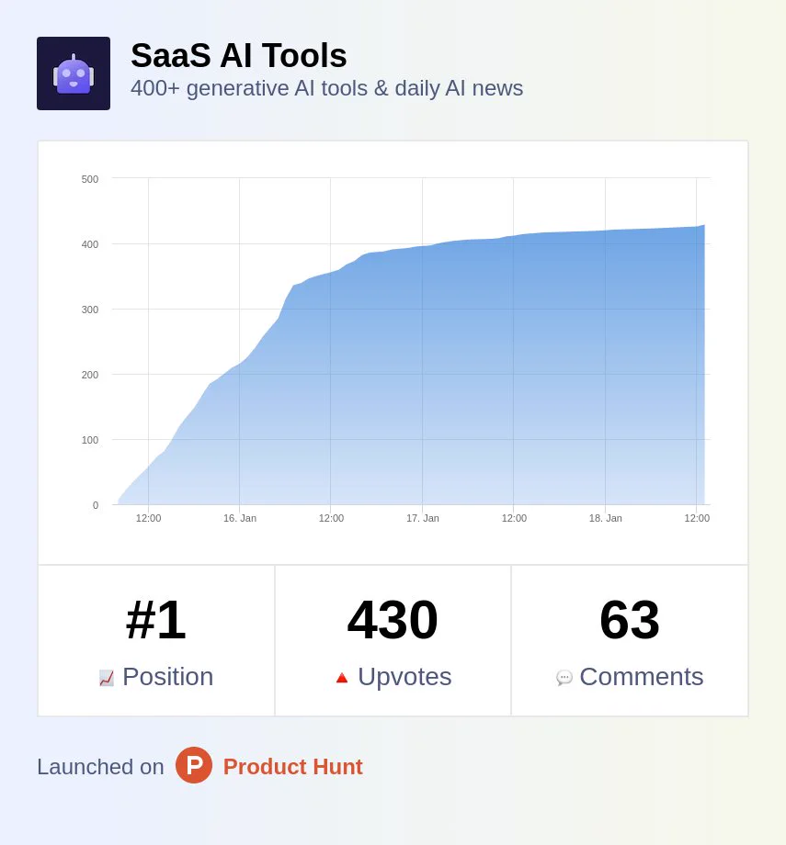Select the 18. Jan axis label
The width and height of the screenshot is (786, 845).
point(605,518)
